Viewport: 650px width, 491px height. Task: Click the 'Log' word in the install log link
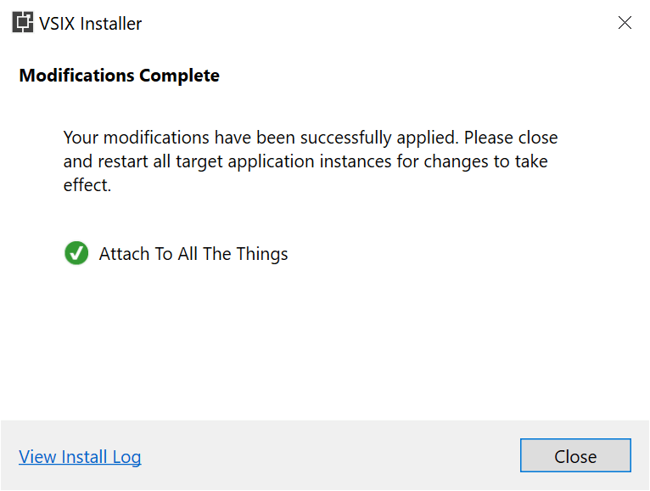click(x=126, y=457)
